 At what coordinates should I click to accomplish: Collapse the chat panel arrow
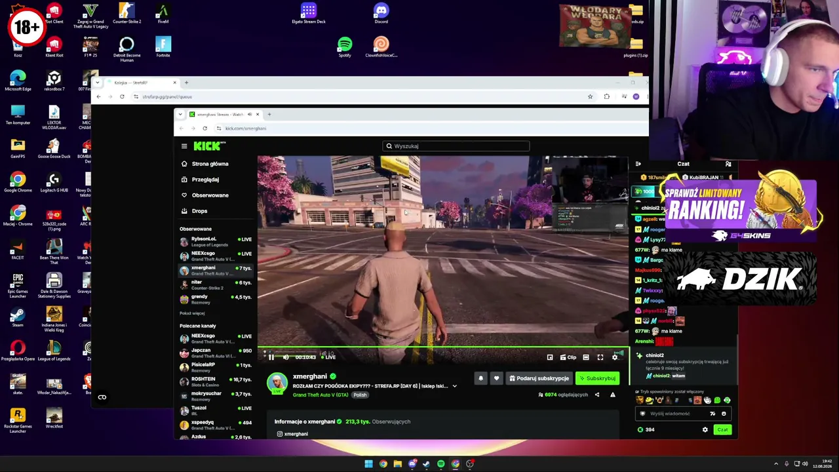[x=638, y=164]
